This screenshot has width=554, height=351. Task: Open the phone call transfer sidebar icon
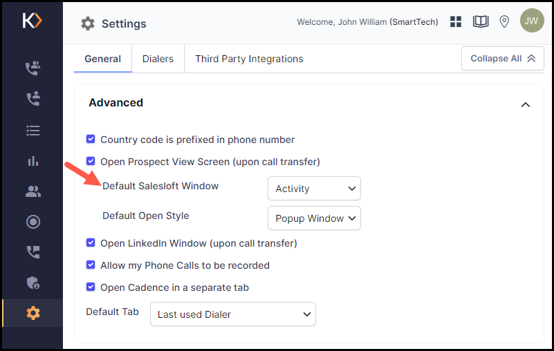pyautogui.click(x=33, y=252)
